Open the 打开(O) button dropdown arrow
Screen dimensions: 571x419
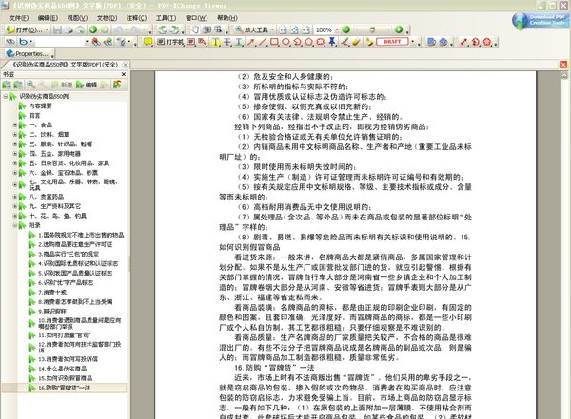tap(47, 29)
